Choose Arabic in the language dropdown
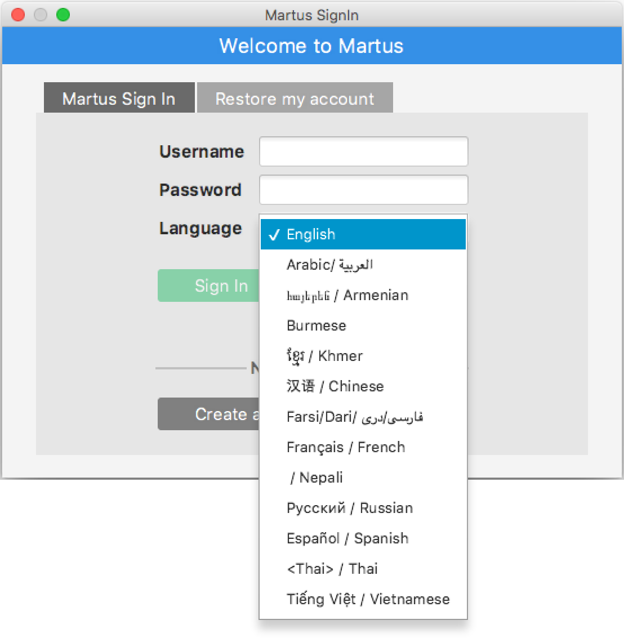Screen dimensions: 624x638 (x=363, y=265)
